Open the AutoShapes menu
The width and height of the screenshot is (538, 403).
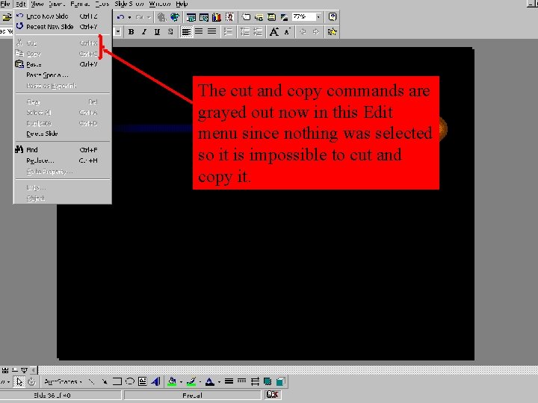(x=63, y=381)
